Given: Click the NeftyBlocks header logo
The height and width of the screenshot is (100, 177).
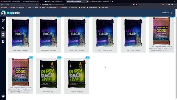Looking at the screenshot, I should click(x=11, y=13).
